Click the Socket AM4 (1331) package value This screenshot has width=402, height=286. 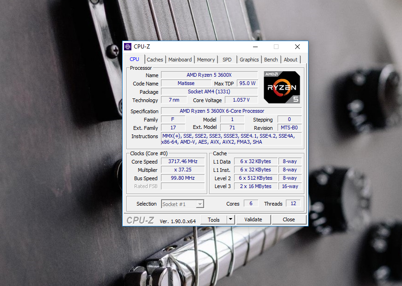pos(209,91)
